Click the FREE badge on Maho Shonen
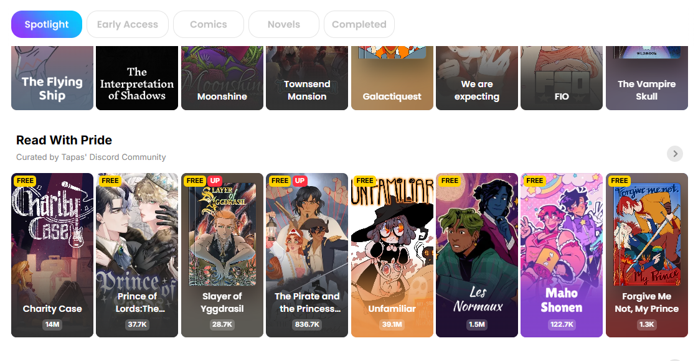Screen dimensions: 698x361 (534, 180)
